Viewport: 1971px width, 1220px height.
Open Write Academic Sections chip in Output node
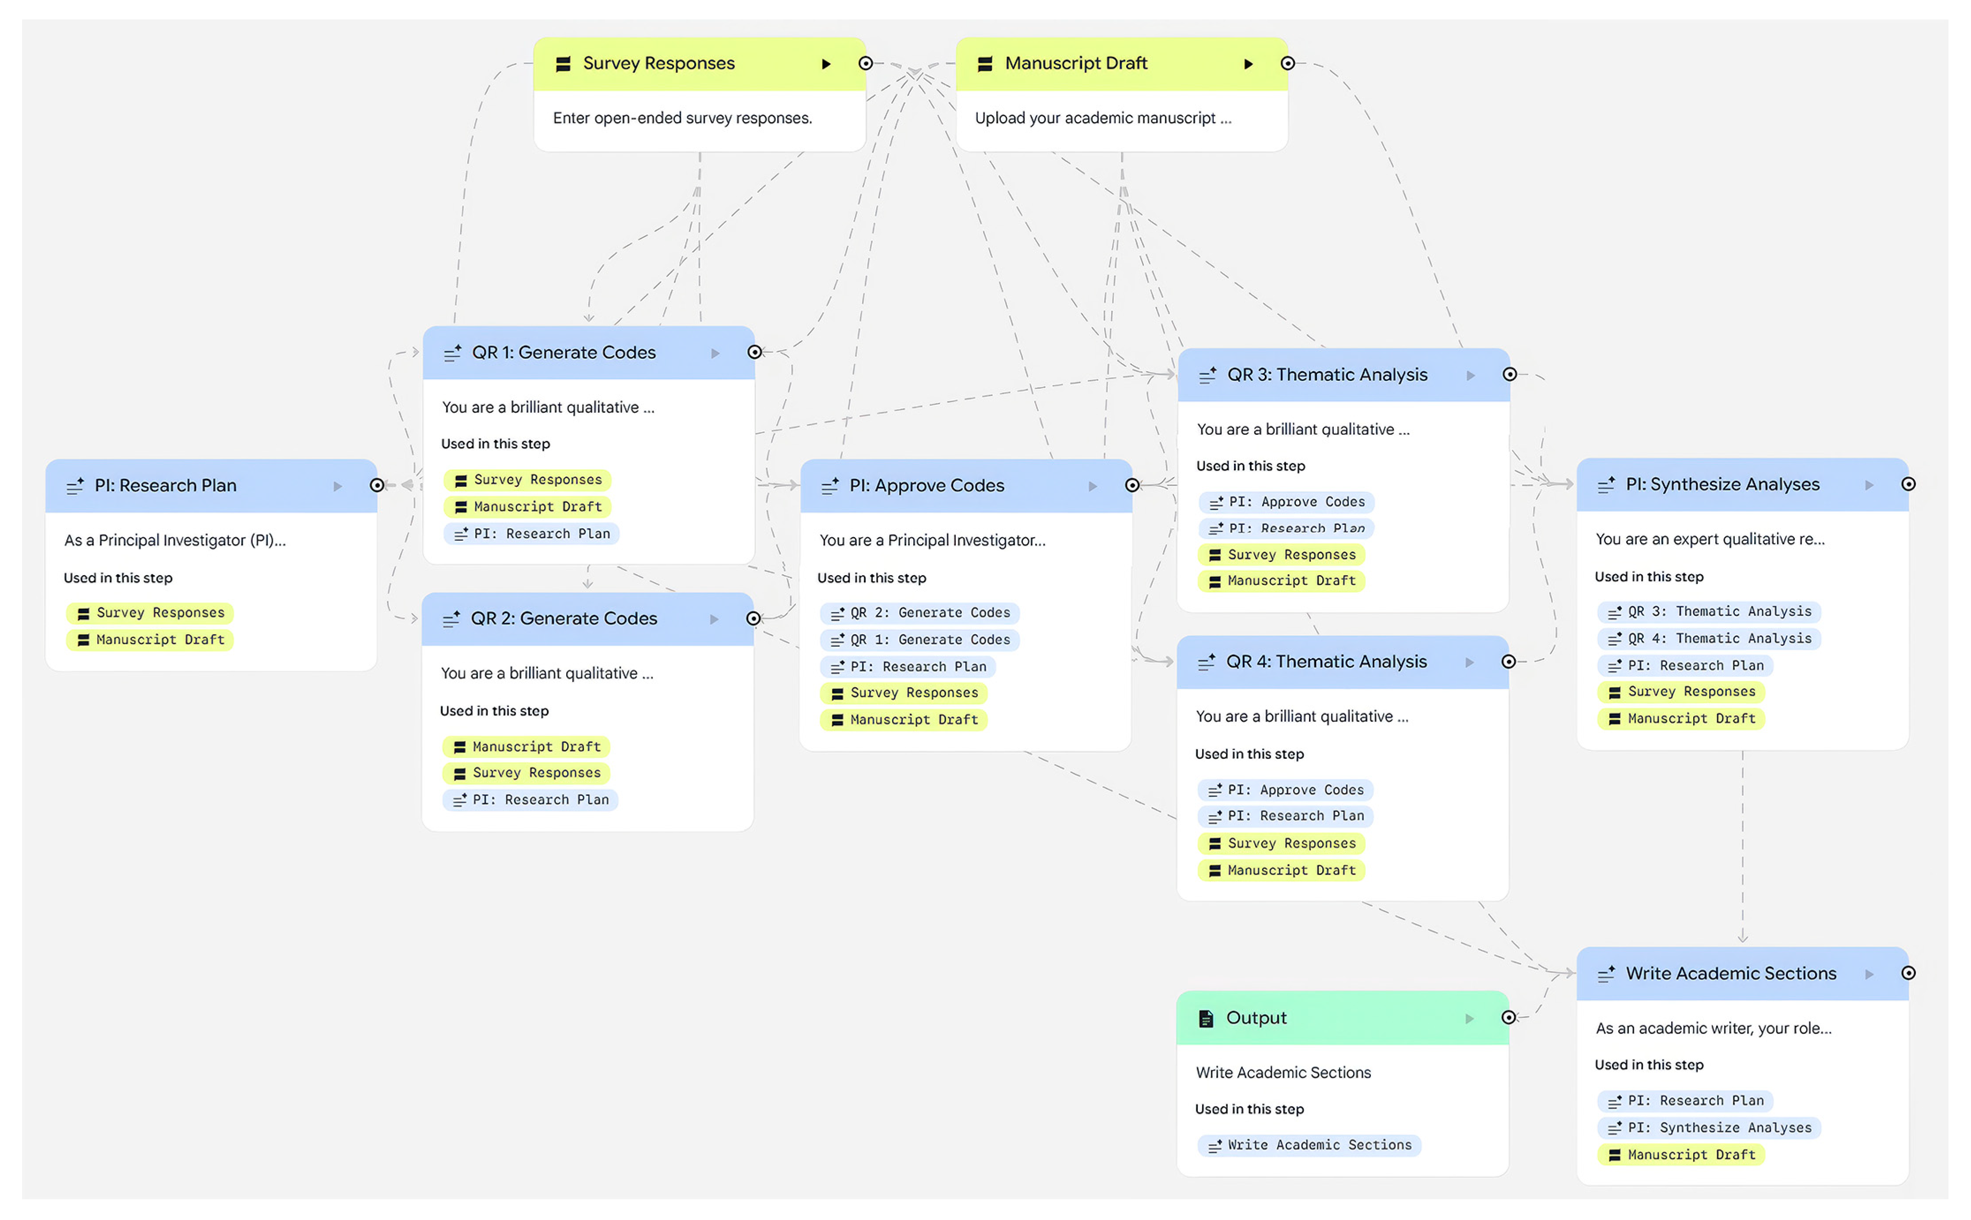coord(1309,1145)
